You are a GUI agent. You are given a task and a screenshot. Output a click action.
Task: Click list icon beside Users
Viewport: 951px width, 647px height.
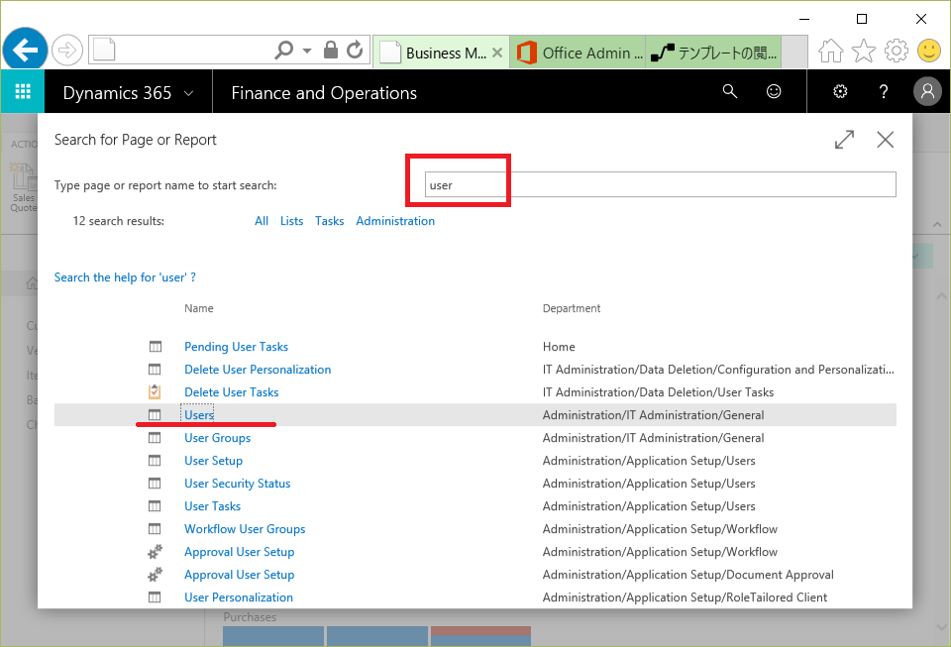click(156, 415)
